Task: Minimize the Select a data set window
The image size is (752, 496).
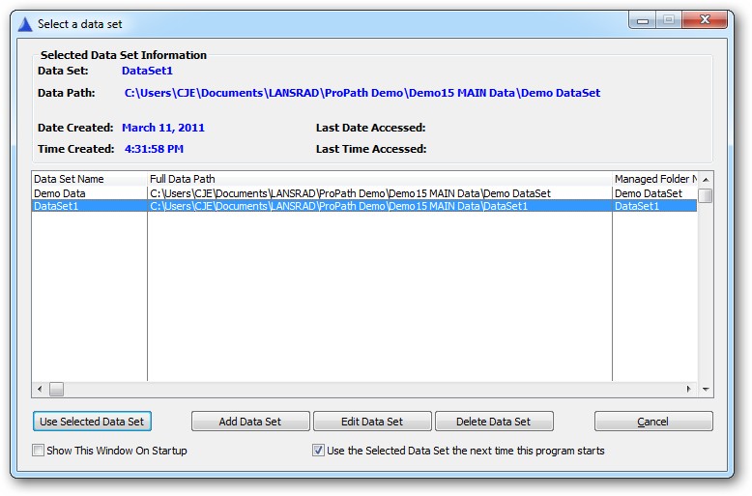Action: point(642,19)
